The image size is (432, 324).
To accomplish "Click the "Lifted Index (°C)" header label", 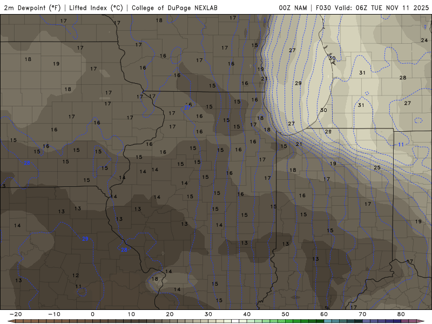I will (x=96, y=8).
